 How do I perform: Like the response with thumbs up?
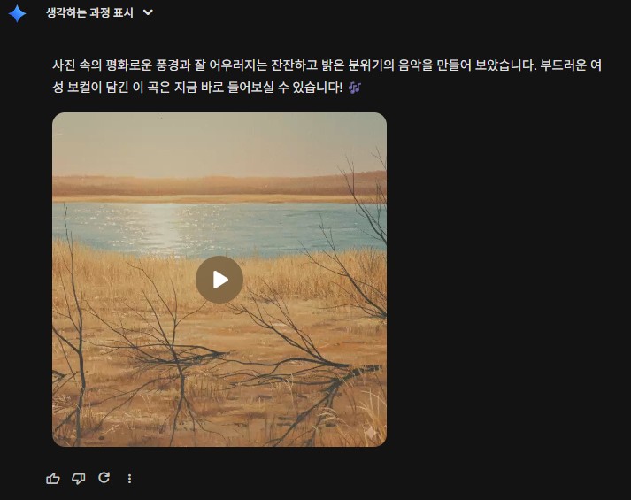point(53,478)
